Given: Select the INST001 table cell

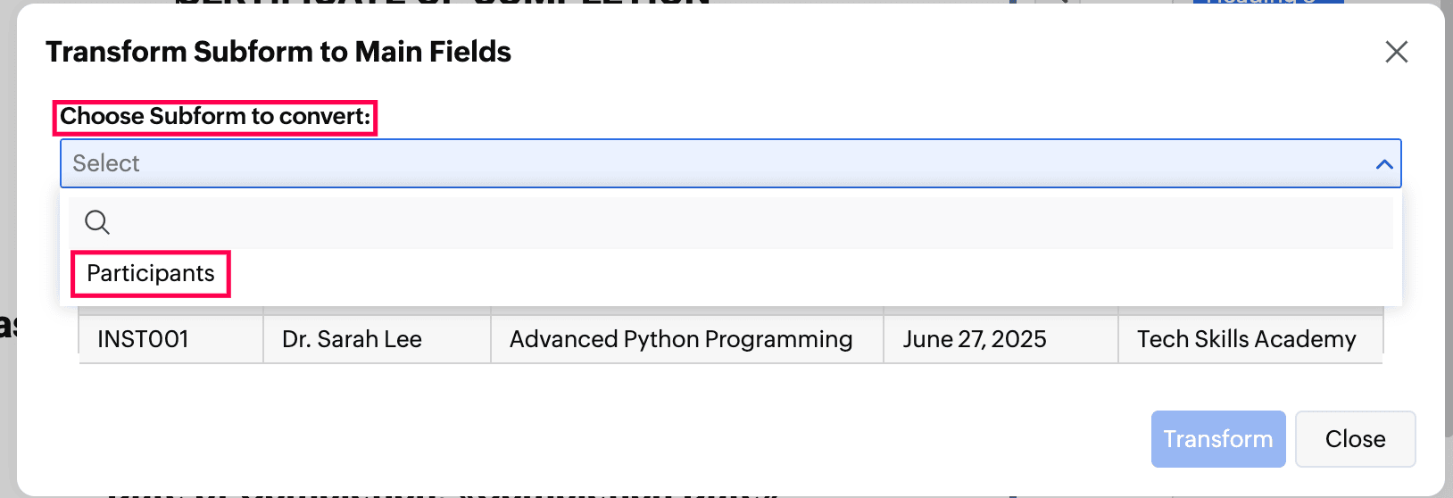Looking at the screenshot, I should [x=171, y=339].
